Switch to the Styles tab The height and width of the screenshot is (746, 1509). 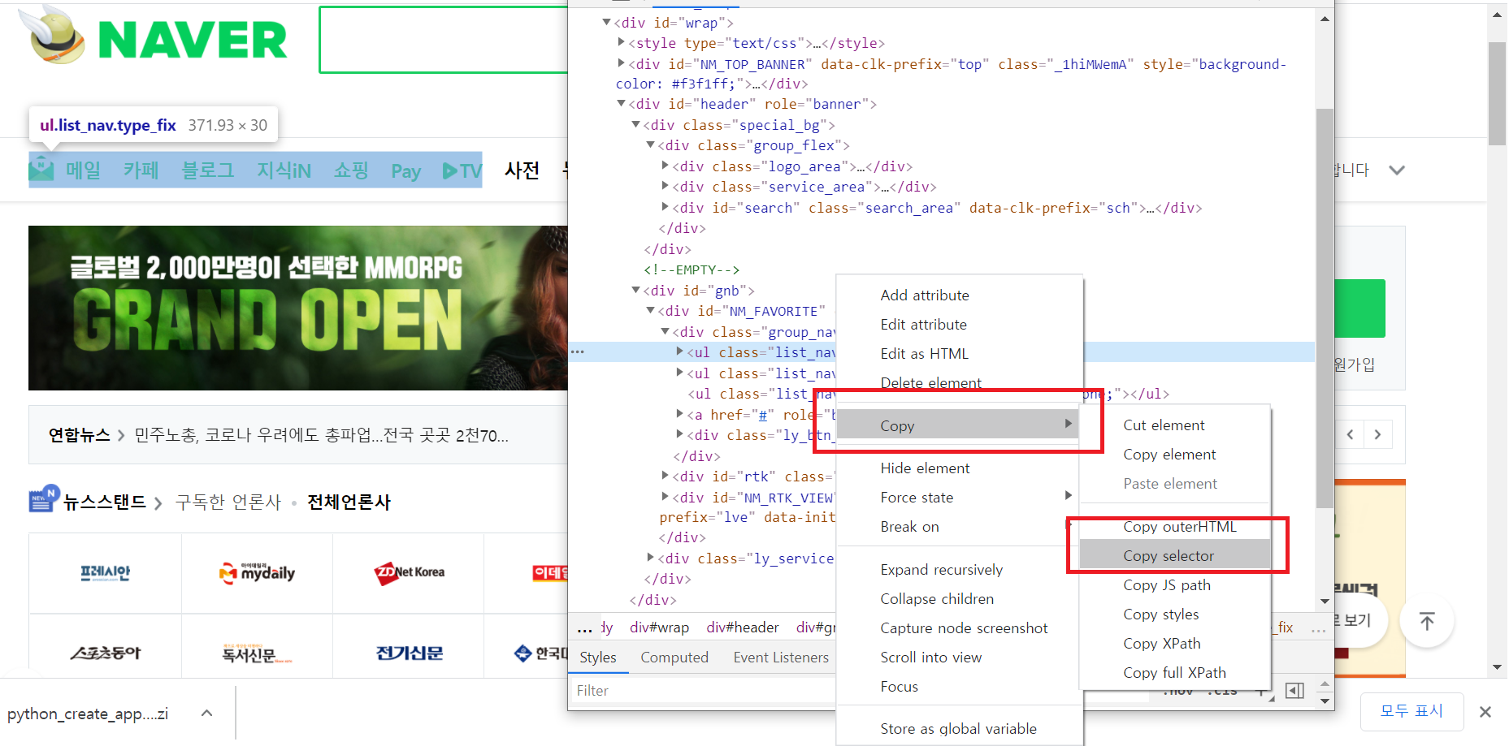point(598,658)
